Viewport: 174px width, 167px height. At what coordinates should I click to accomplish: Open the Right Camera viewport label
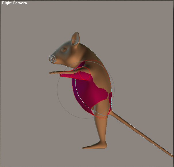click(x=14, y=3)
